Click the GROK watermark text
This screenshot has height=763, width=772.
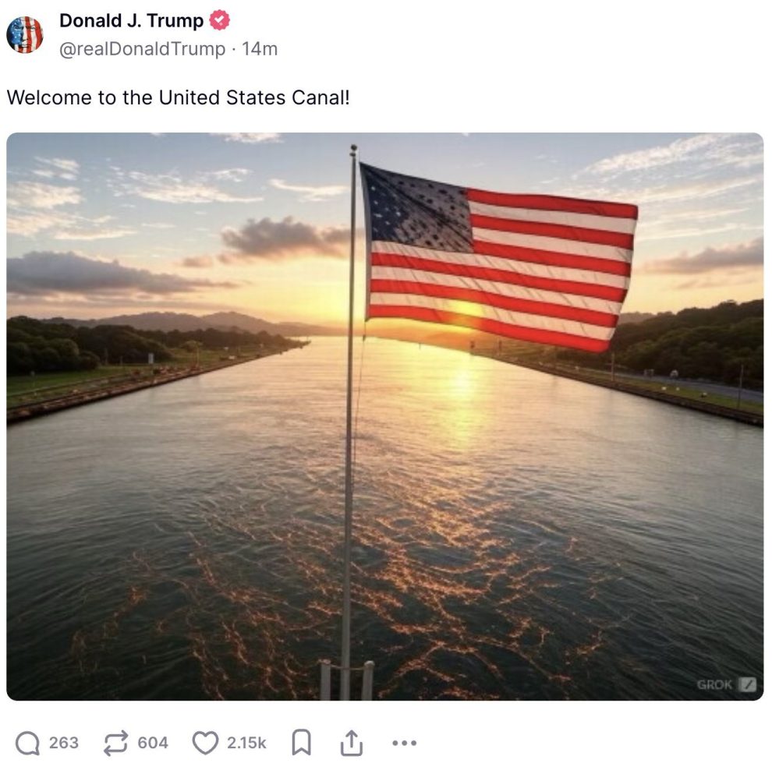pyautogui.click(x=715, y=684)
